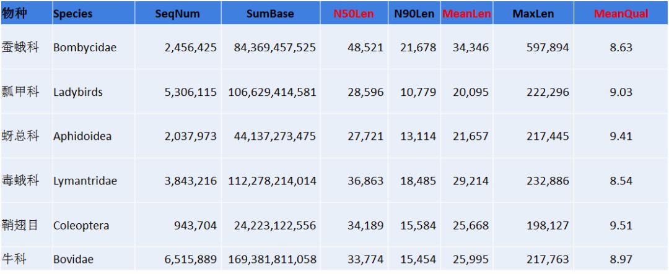
Task: Select the SeqNum column header
Action: point(177,14)
